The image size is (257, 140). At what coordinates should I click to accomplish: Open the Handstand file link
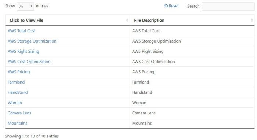click(x=18, y=92)
